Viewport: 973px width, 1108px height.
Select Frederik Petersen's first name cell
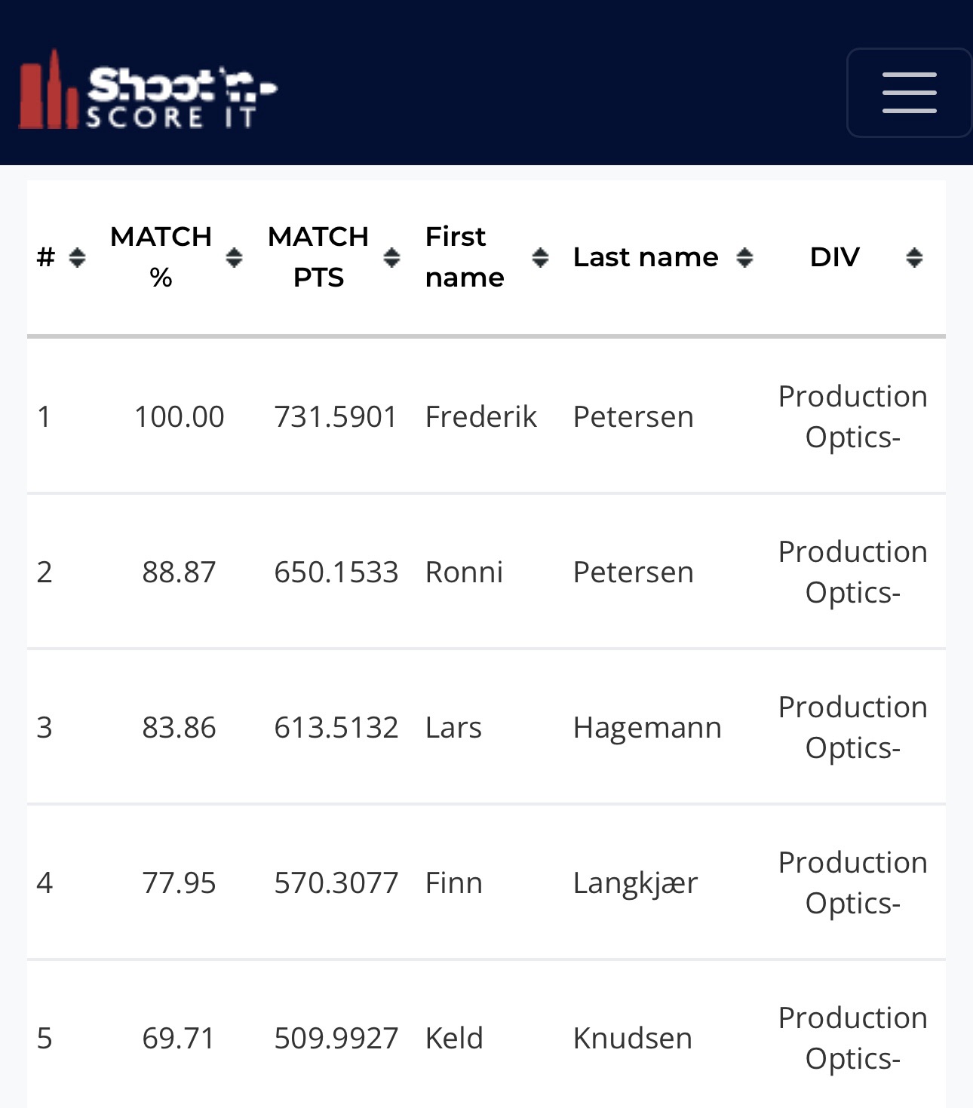pos(480,416)
